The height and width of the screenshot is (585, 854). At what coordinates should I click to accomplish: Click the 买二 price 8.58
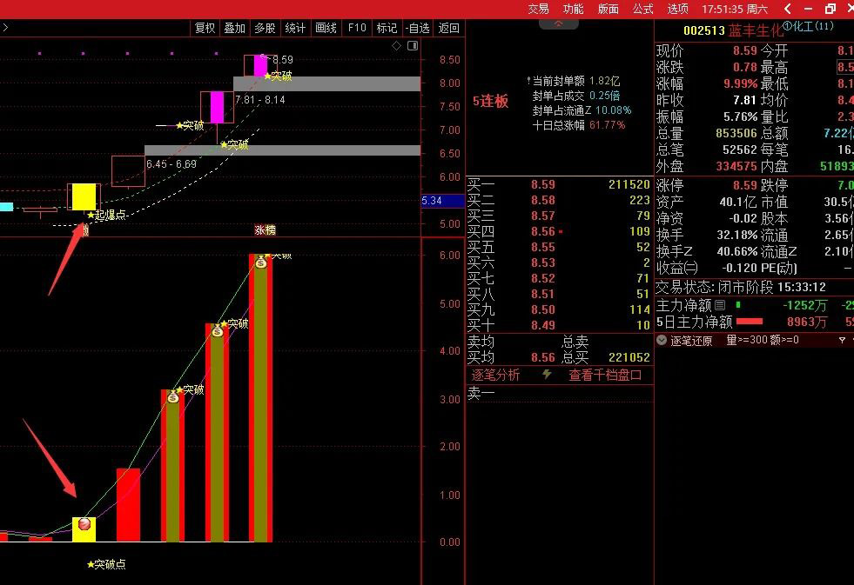click(543, 200)
